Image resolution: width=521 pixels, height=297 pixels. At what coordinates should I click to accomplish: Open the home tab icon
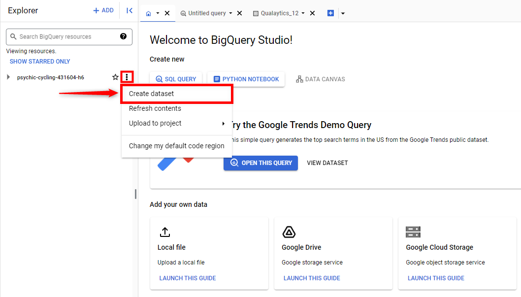[149, 13]
